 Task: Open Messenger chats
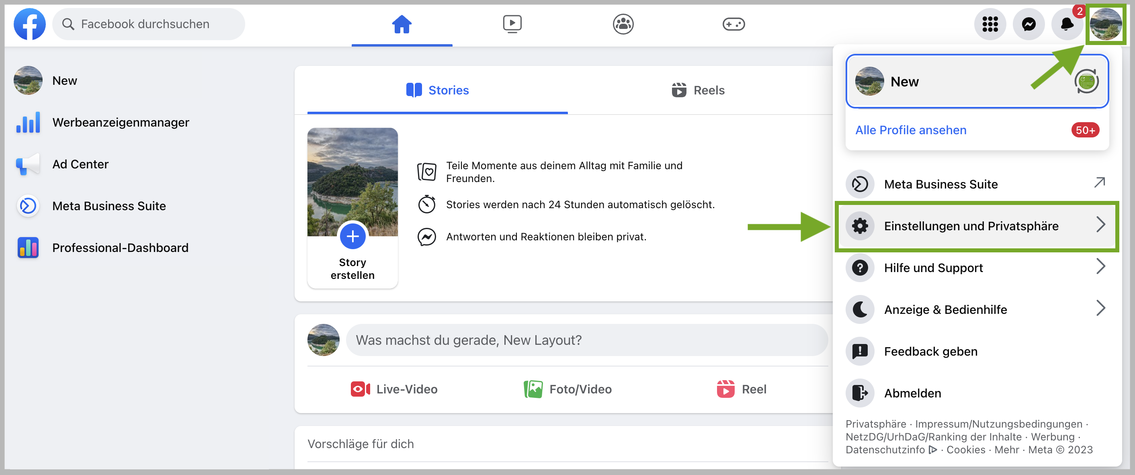(x=1028, y=24)
